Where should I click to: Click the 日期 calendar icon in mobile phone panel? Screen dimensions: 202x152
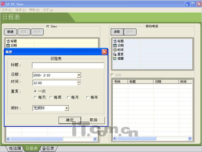pyautogui.click(x=115, y=45)
